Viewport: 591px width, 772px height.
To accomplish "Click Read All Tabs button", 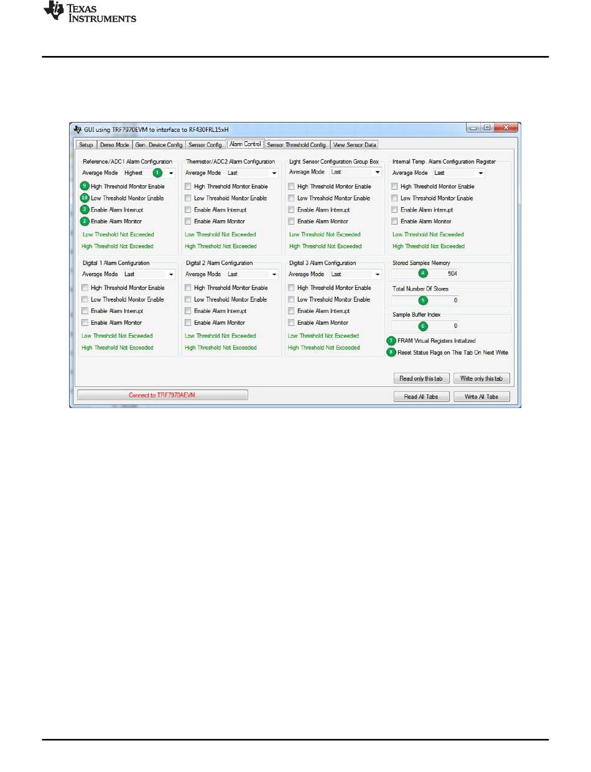I will tap(421, 397).
